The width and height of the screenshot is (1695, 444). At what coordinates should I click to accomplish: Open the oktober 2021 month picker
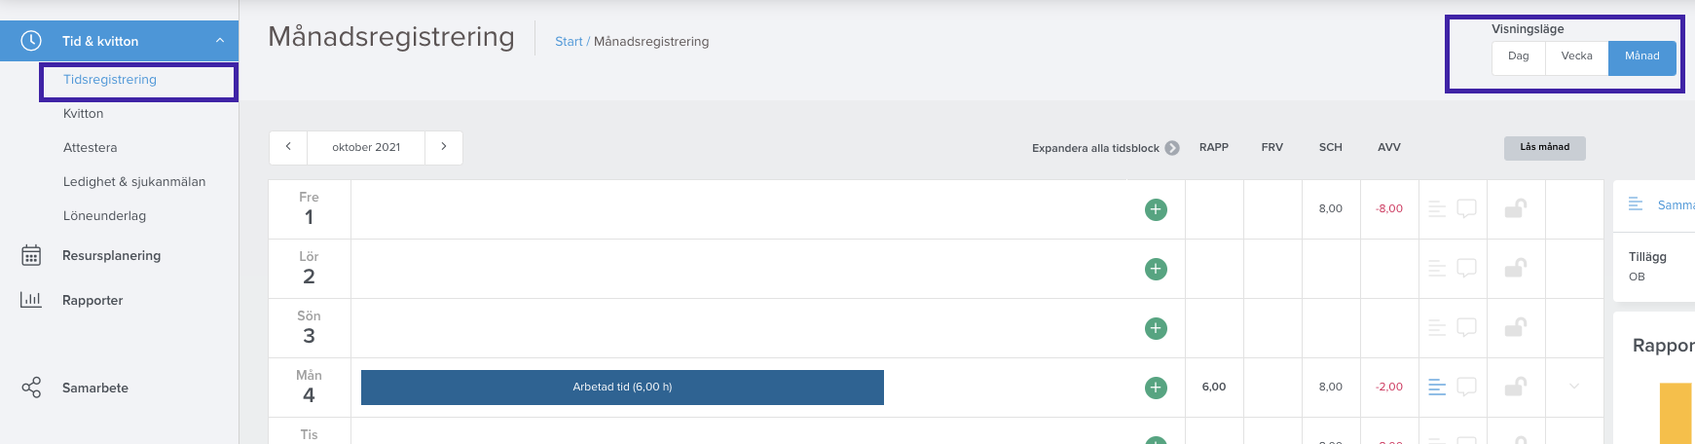(366, 148)
